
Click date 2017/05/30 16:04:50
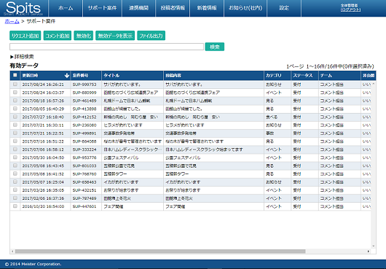[x=43, y=157]
